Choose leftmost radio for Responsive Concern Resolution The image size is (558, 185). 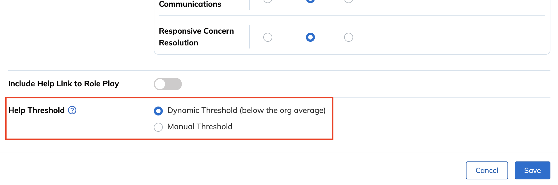[x=268, y=37]
